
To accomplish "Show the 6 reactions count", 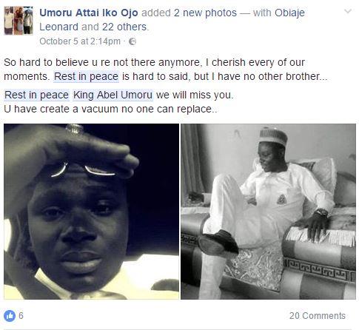I will (21, 316).
